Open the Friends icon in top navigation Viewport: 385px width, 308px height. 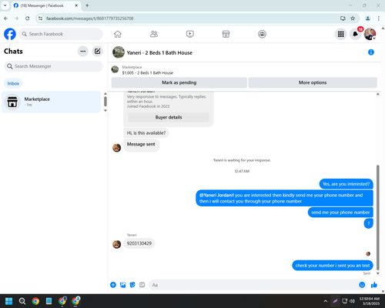click(x=154, y=34)
